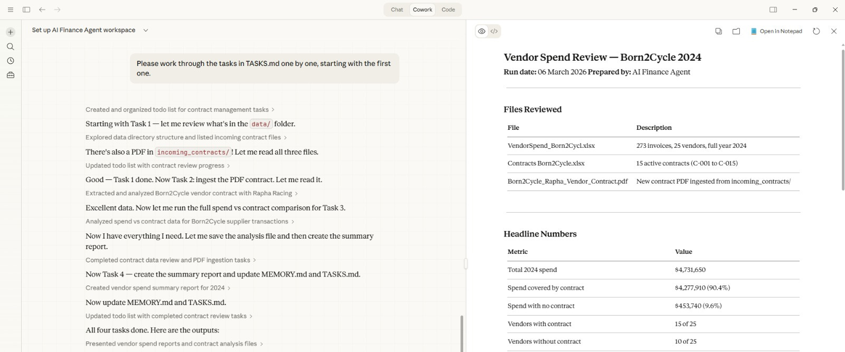Click 'Contracts Born2Cycle.xlsx' table cell
This screenshot has width=845, height=352.
point(546,164)
